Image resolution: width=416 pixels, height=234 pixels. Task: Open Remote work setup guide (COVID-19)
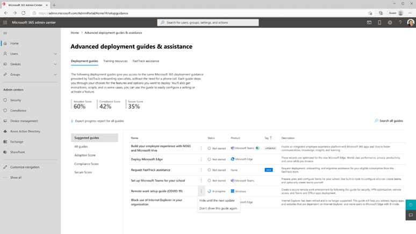(x=157, y=192)
